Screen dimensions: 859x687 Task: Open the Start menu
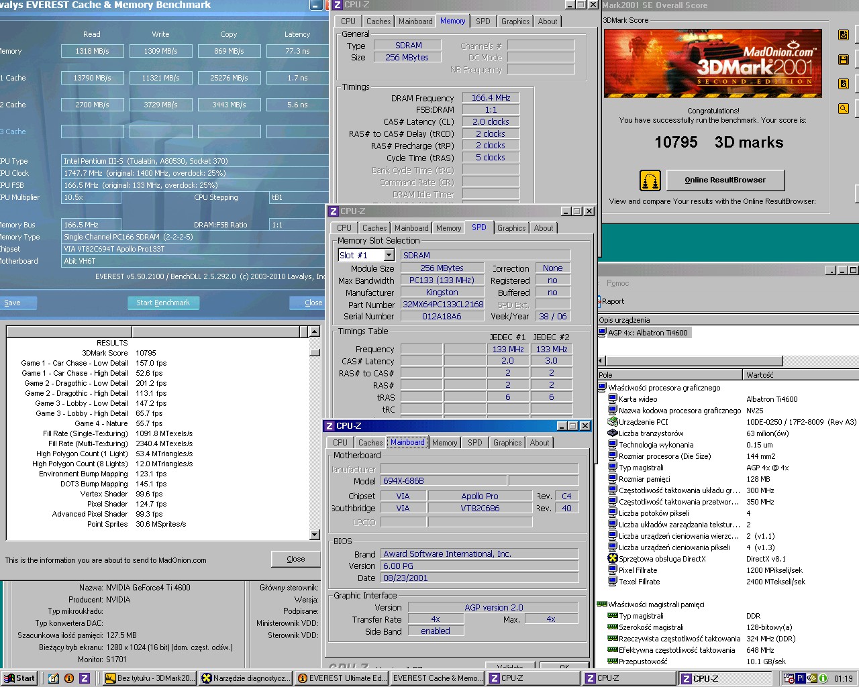click(19, 678)
